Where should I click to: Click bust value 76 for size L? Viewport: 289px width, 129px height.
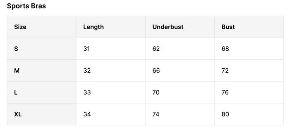pyautogui.click(x=225, y=92)
